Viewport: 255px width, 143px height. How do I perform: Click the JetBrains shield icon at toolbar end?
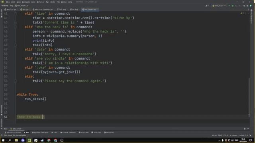(x=251, y=6)
